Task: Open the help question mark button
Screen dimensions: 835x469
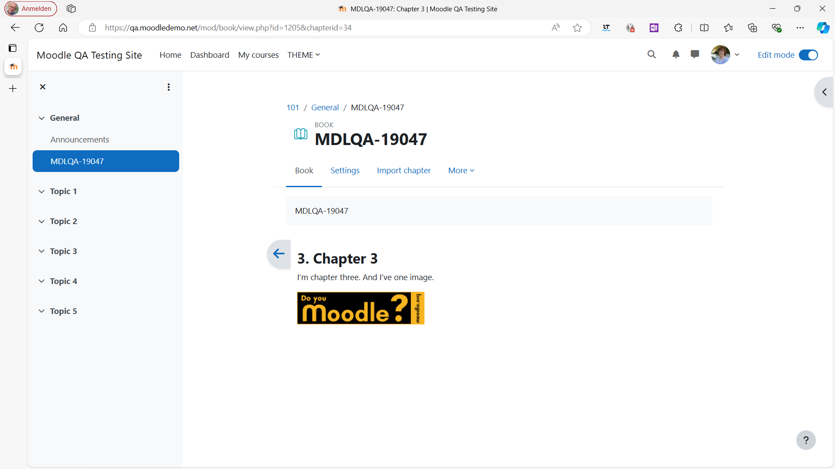Action: tap(806, 440)
